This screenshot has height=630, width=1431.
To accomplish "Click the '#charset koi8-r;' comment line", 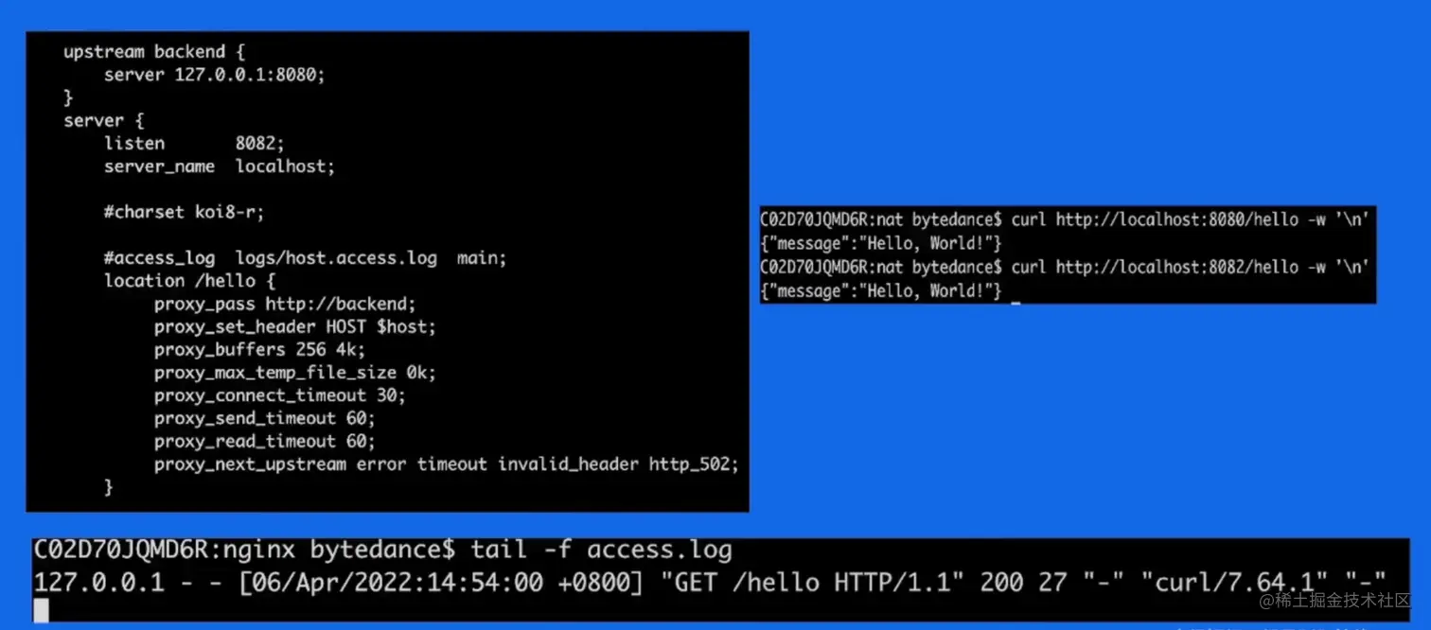I will [185, 212].
